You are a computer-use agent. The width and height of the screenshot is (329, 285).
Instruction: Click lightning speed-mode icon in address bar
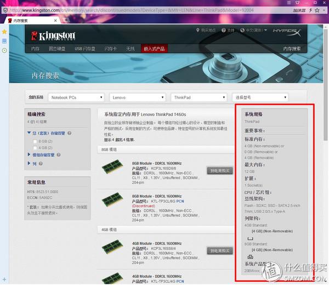pos(310,10)
